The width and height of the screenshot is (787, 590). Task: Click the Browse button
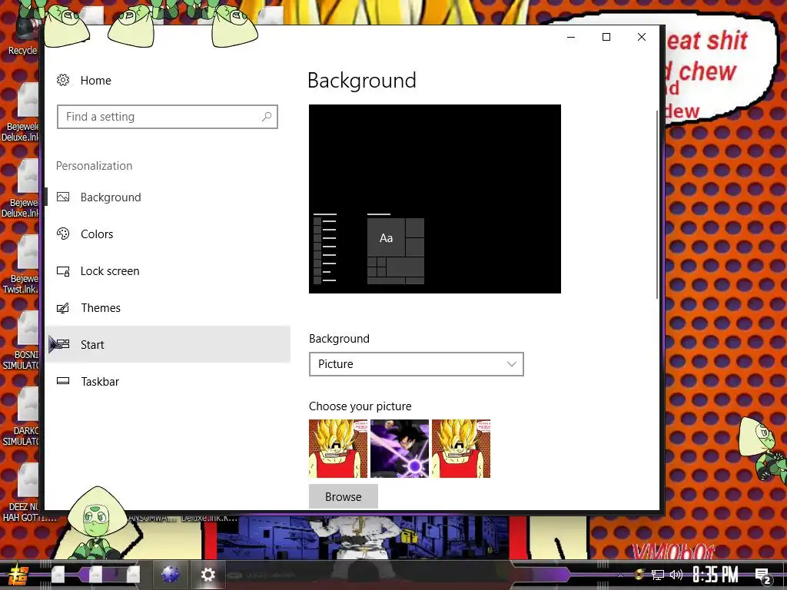point(344,497)
